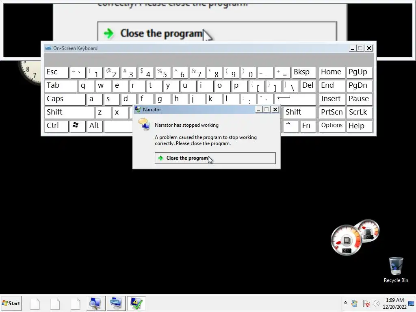
Task: Tap the semicolon colon key
Action: point(247,99)
